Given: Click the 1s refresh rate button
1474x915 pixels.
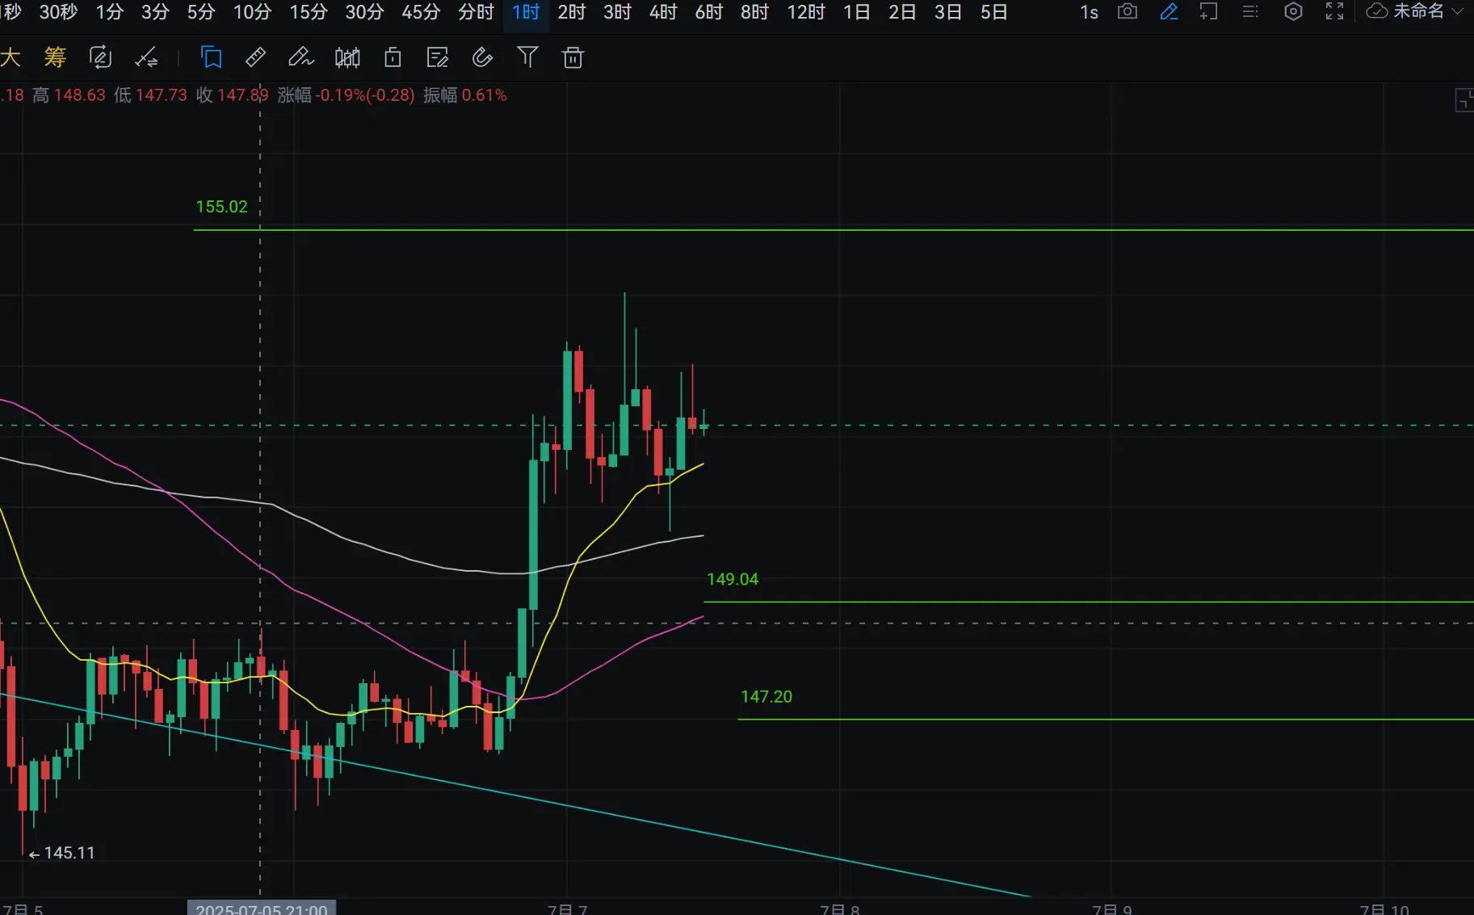Looking at the screenshot, I should click(x=1089, y=12).
